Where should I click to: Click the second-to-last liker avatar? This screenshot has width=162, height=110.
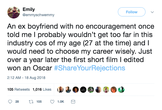pos(114,89)
